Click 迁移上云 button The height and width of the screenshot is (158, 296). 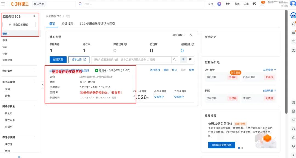click(79, 59)
